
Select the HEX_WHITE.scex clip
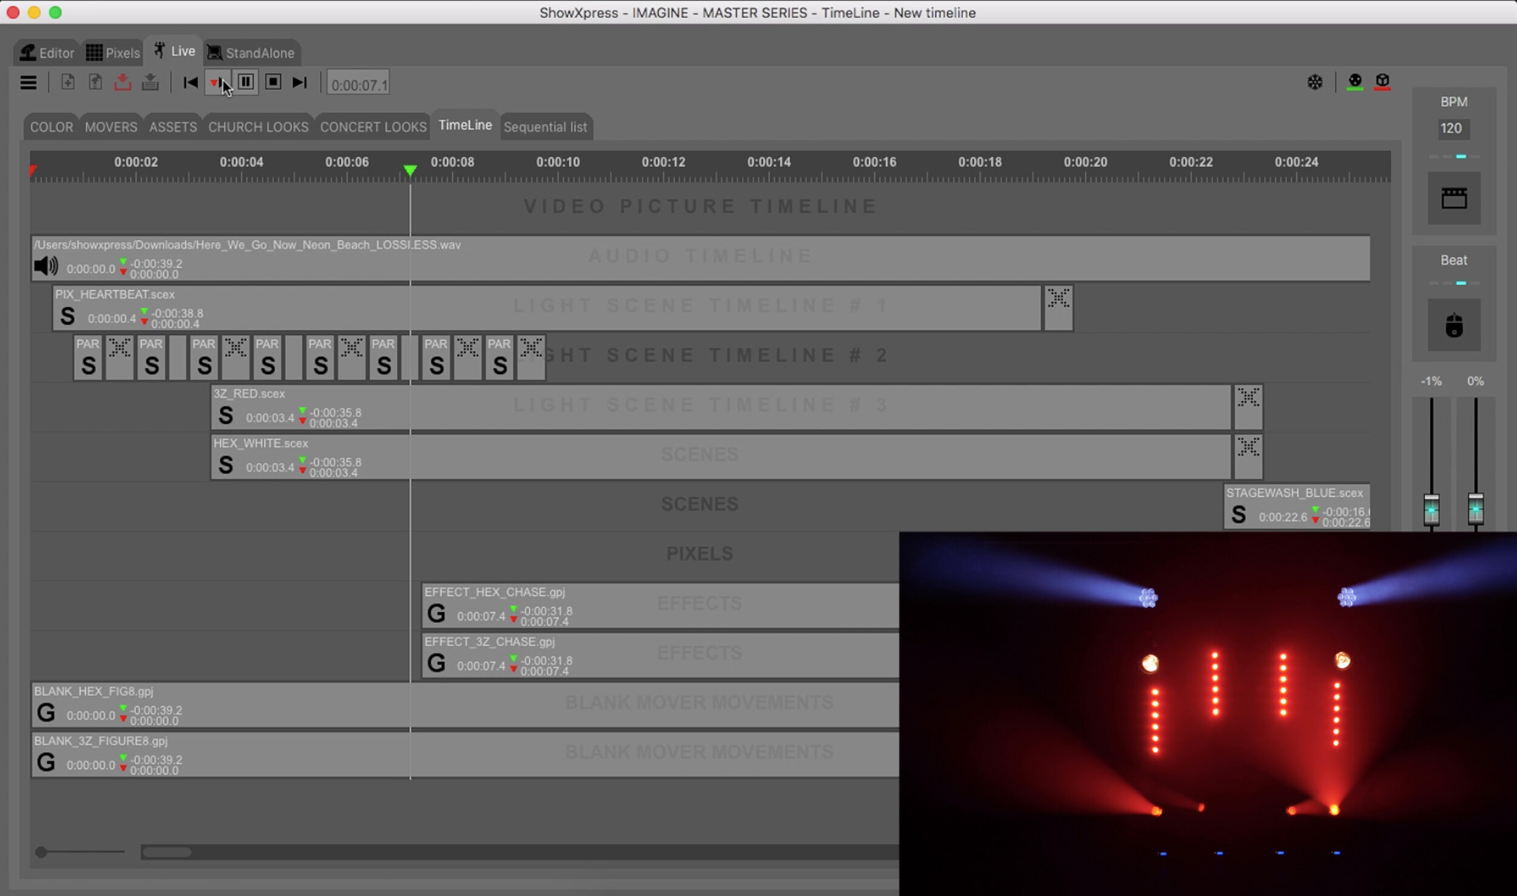[x=721, y=458]
